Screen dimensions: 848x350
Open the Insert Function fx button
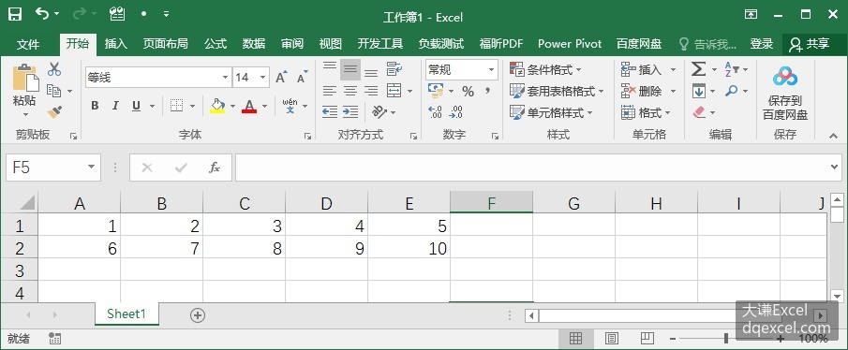point(215,168)
